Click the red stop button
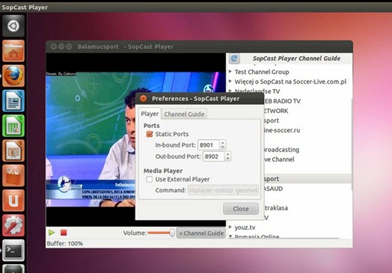Image resolution: width=392 pixels, height=273 pixels. (64, 233)
